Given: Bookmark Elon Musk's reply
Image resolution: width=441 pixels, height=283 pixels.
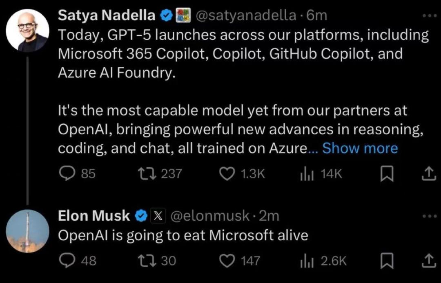Looking at the screenshot, I should [386, 261].
